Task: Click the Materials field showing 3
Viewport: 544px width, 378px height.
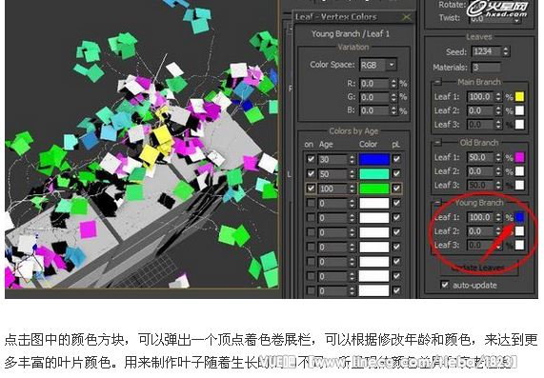Action: 487,68
